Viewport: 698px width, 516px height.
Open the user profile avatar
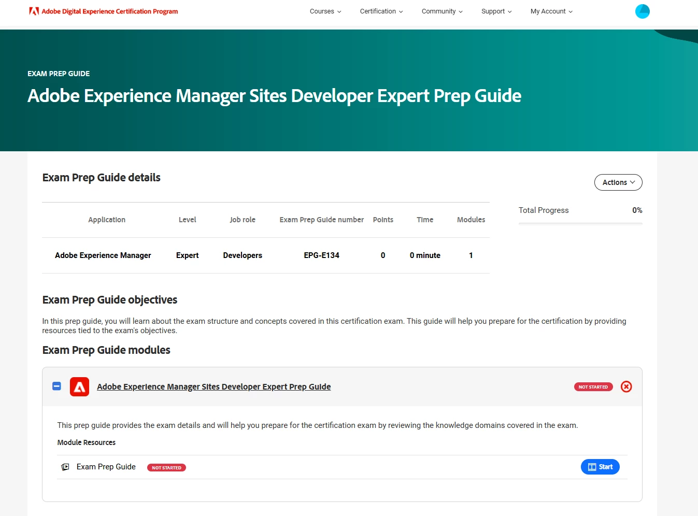pos(643,11)
